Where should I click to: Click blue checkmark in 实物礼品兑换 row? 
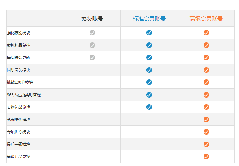(149, 107)
